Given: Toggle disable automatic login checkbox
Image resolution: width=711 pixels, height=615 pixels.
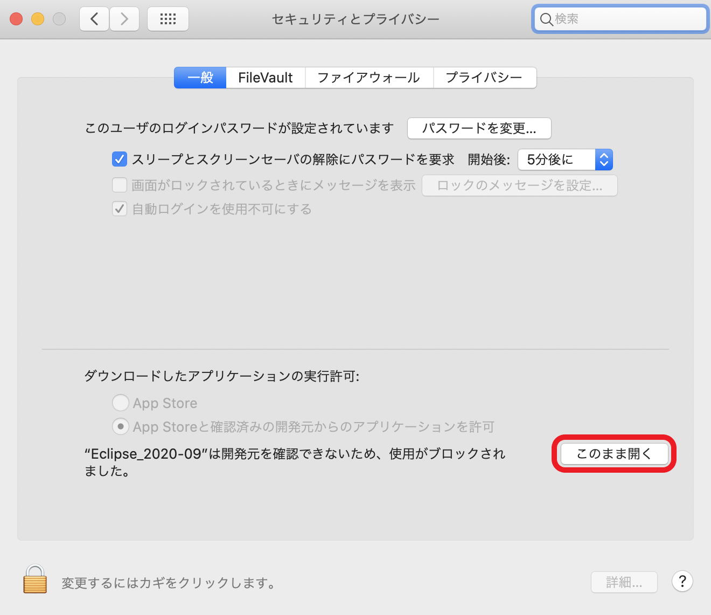Looking at the screenshot, I should tap(120, 209).
